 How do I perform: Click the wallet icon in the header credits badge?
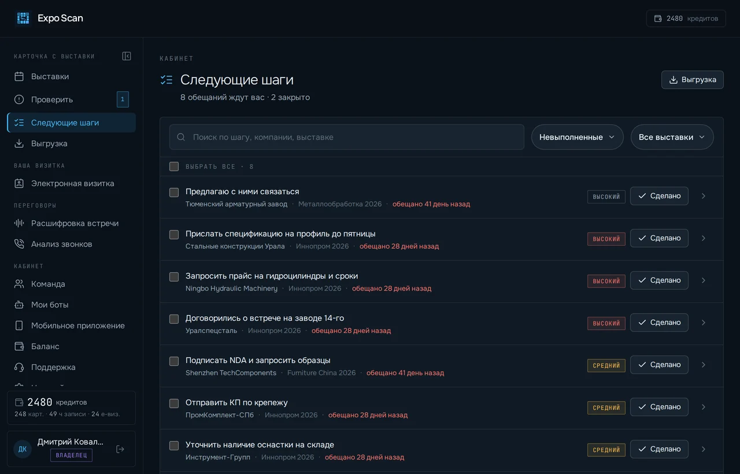click(658, 18)
